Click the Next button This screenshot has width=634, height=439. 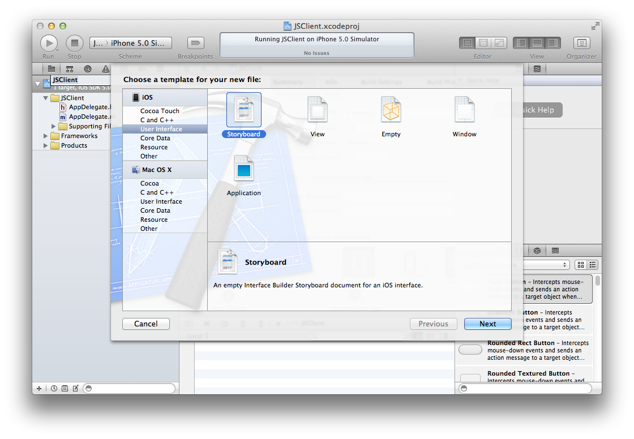pyautogui.click(x=487, y=324)
